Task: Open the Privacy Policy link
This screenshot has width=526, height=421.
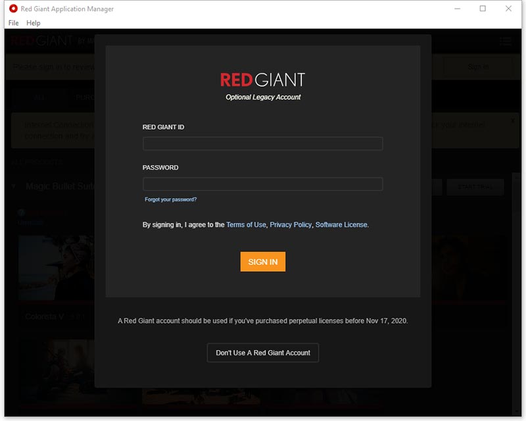Action: (291, 224)
